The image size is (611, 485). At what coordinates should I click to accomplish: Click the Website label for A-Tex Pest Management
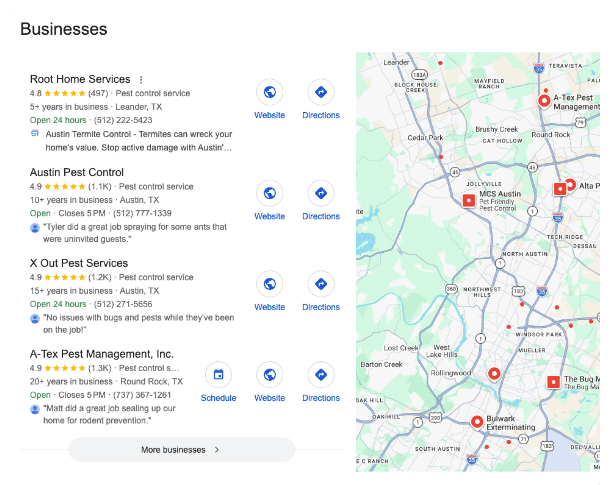tap(269, 398)
